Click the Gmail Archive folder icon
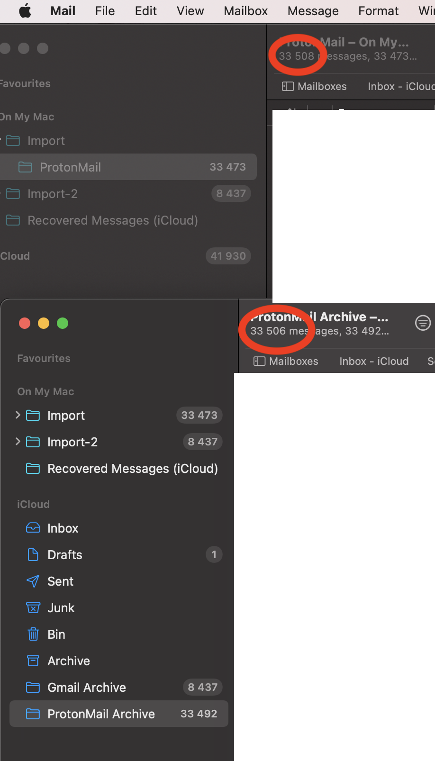The width and height of the screenshot is (435, 761). click(33, 687)
